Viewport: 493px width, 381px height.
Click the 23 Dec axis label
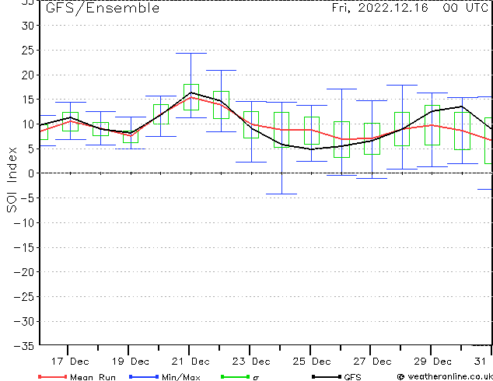pos(251,362)
